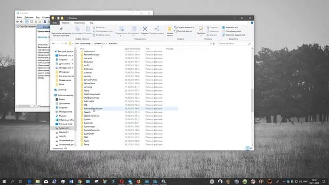Open Action menu in Services window

pos(29,17)
